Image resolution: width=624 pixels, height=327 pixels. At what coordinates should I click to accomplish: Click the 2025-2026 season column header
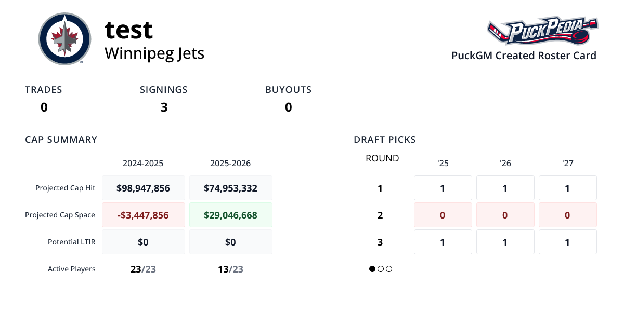(230, 163)
